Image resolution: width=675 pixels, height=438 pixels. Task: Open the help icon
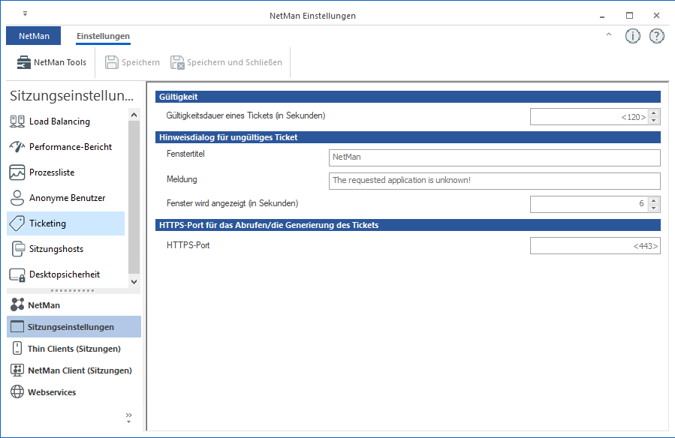(x=657, y=35)
